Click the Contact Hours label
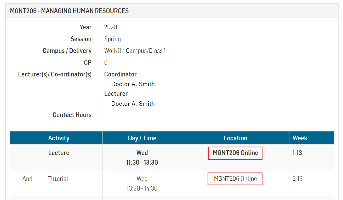 [72, 115]
